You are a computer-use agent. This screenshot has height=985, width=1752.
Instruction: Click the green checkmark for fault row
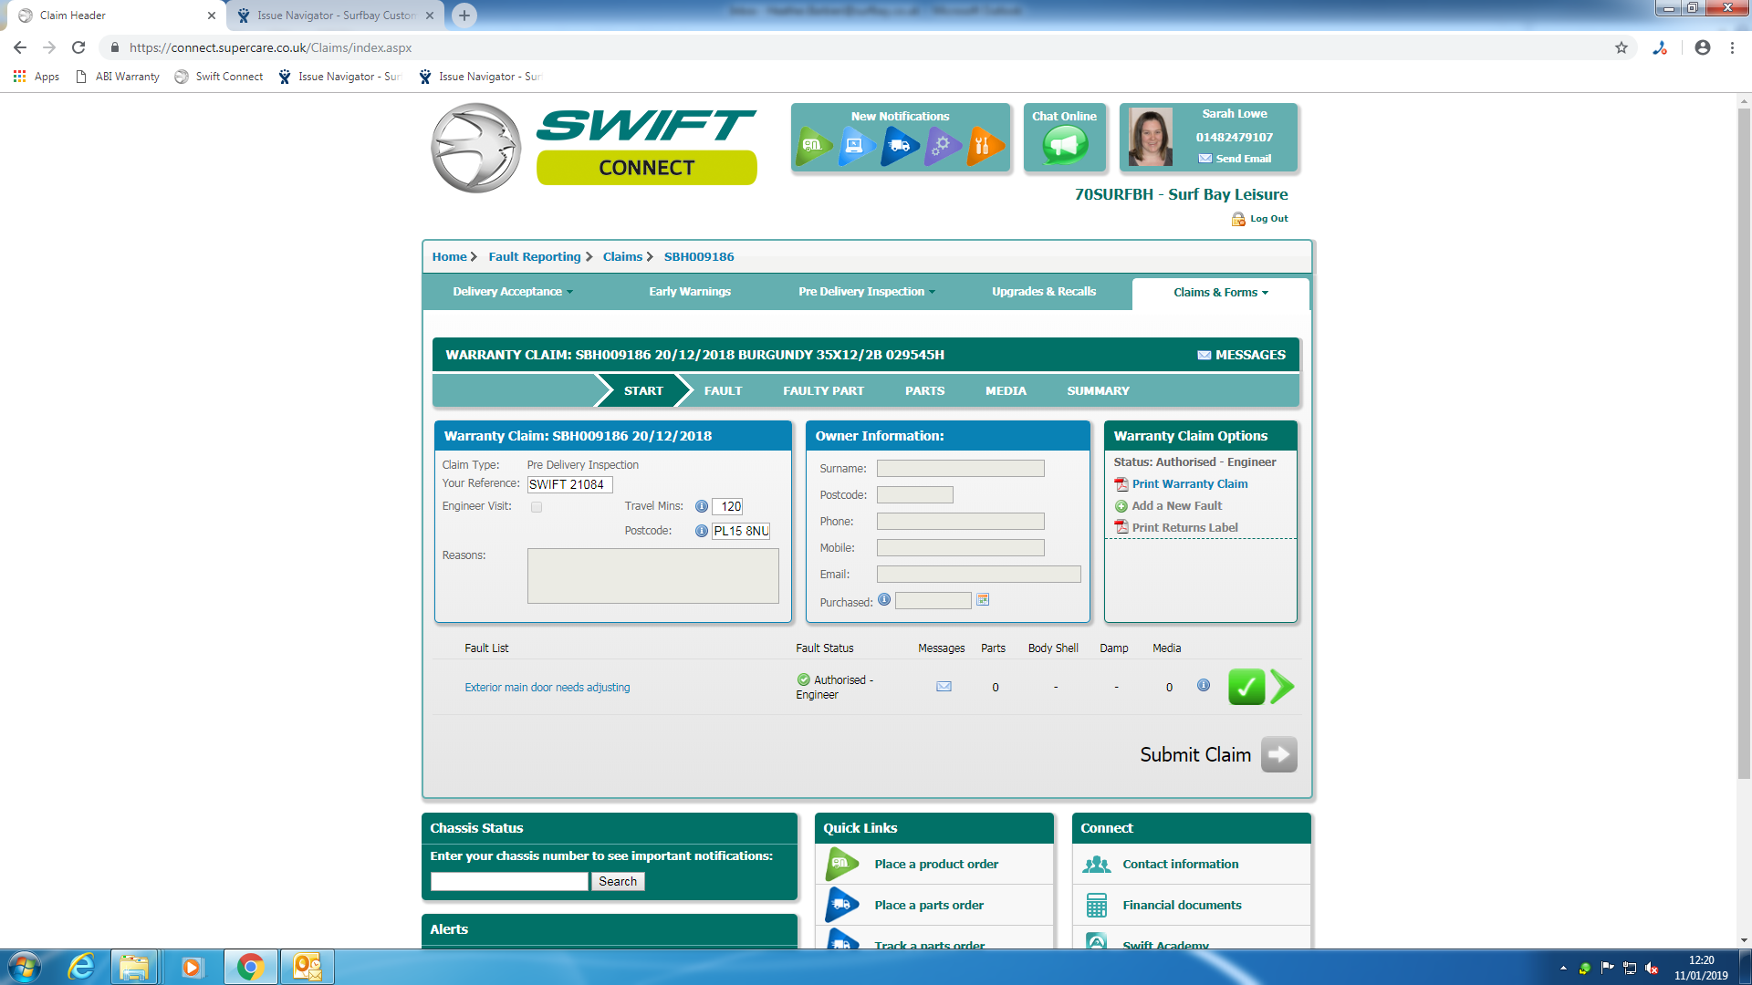click(1246, 687)
